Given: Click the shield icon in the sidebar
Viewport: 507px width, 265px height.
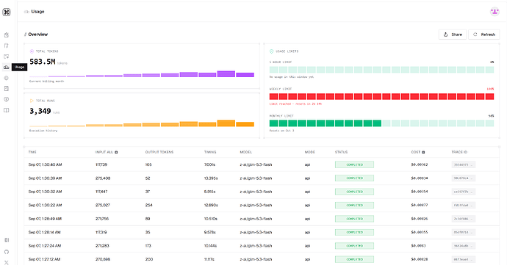Looking at the screenshot, I should pos(6,99).
